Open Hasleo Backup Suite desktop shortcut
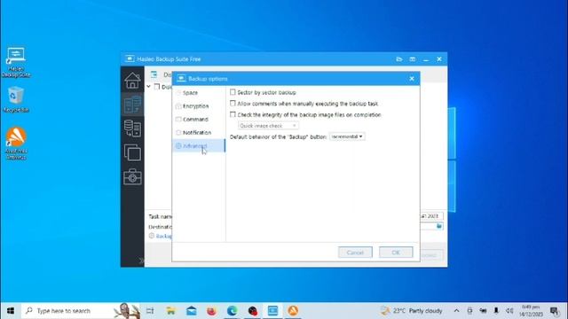This screenshot has height=319, width=568. point(16,62)
